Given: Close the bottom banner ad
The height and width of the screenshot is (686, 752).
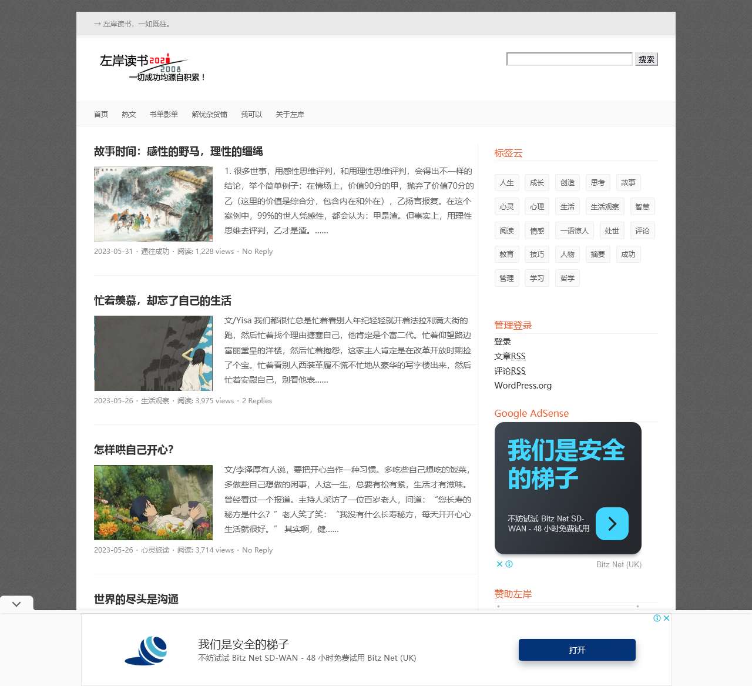Looking at the screenshot, I should (667, 618).
